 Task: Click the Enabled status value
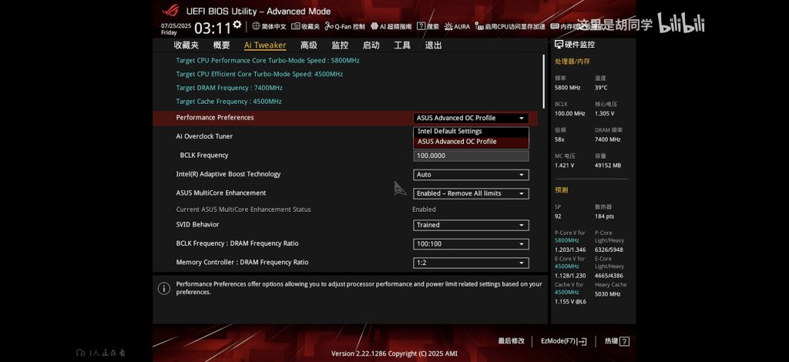pyautogui.click(x=425, y=209)
